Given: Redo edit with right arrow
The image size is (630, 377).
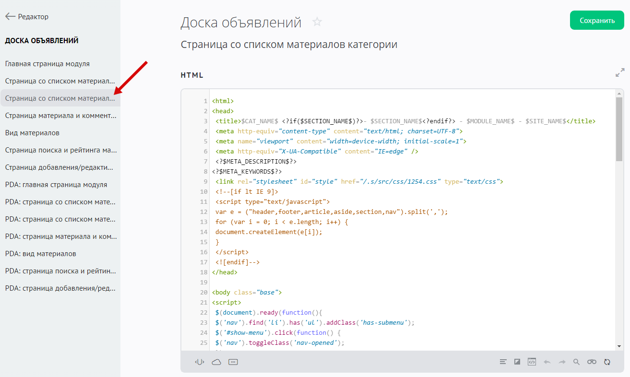Looking at the screenshot, I should (x=562, y=362).
